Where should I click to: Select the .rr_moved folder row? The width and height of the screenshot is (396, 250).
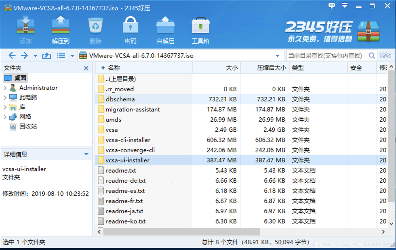[x=241, y=89]
